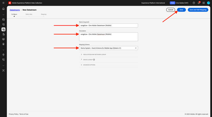The image size is (212, 117).
Task: Go to Home in sidebar
Action: [3, 9]
